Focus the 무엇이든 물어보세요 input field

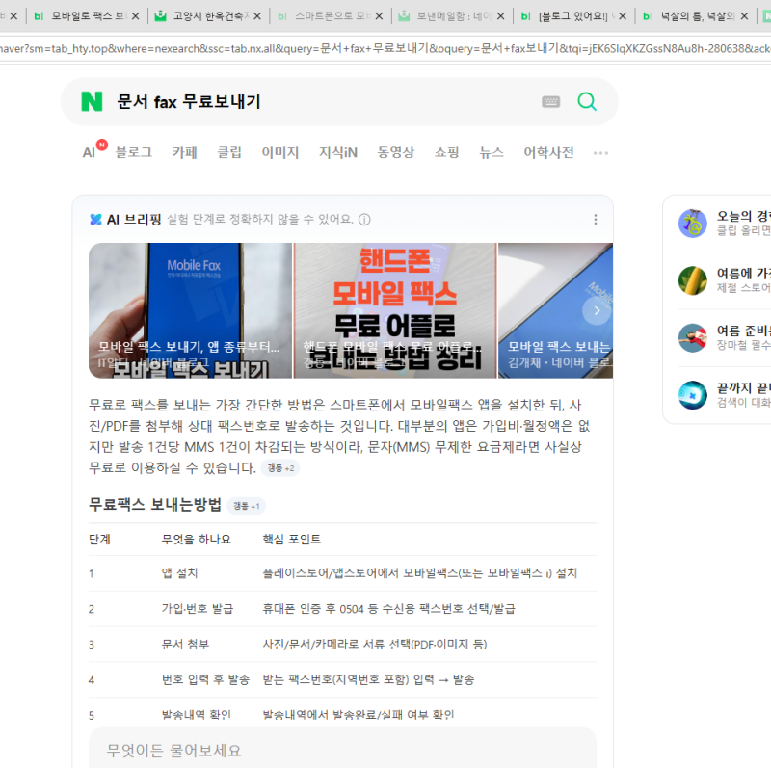(342, 750)
